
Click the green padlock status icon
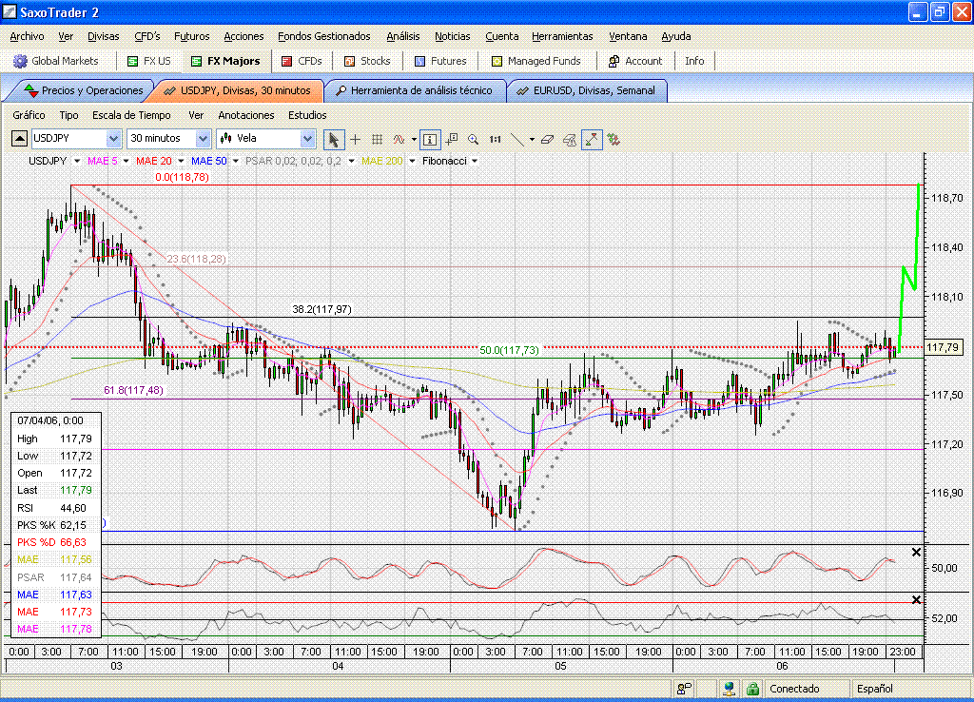(x=752, y=689)
